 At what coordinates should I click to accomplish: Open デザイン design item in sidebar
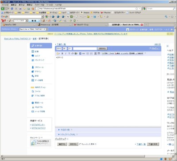tap(36, 71)
